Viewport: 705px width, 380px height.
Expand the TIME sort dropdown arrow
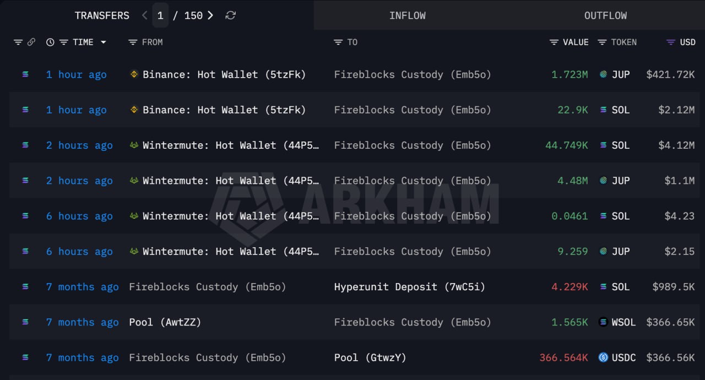click(x=103, y=42)
